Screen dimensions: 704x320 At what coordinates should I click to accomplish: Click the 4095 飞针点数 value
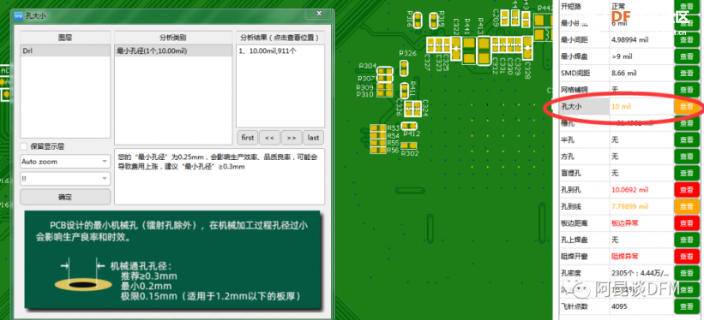[x=619, y=306]
